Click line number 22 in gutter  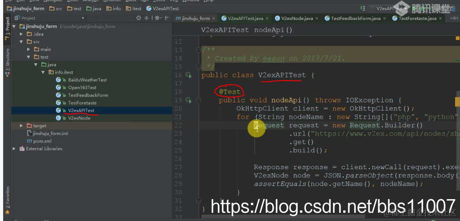[x=178, y=126]
